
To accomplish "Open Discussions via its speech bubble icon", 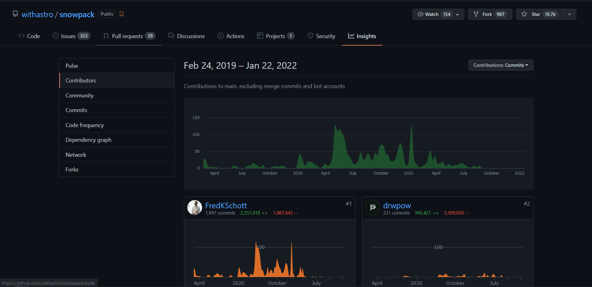I will pos(171,36).
